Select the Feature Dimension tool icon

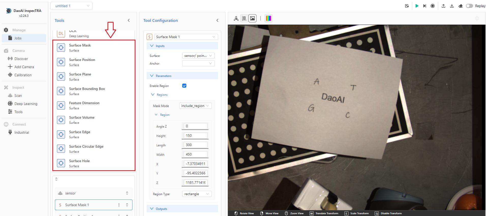[61, 105]
